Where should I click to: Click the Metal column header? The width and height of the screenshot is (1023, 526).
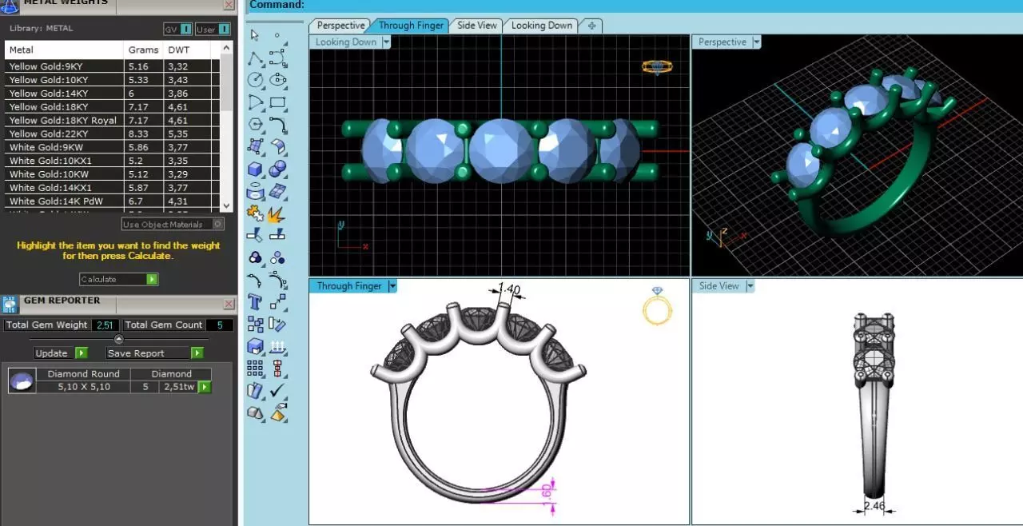pos(65,50)
